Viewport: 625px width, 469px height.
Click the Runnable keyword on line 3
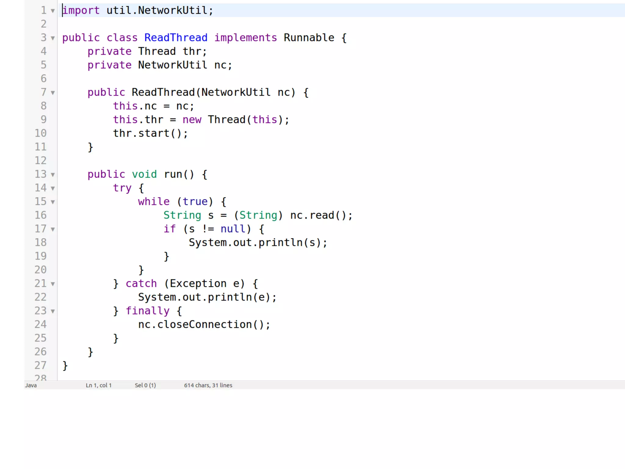[x=309, y=38]
